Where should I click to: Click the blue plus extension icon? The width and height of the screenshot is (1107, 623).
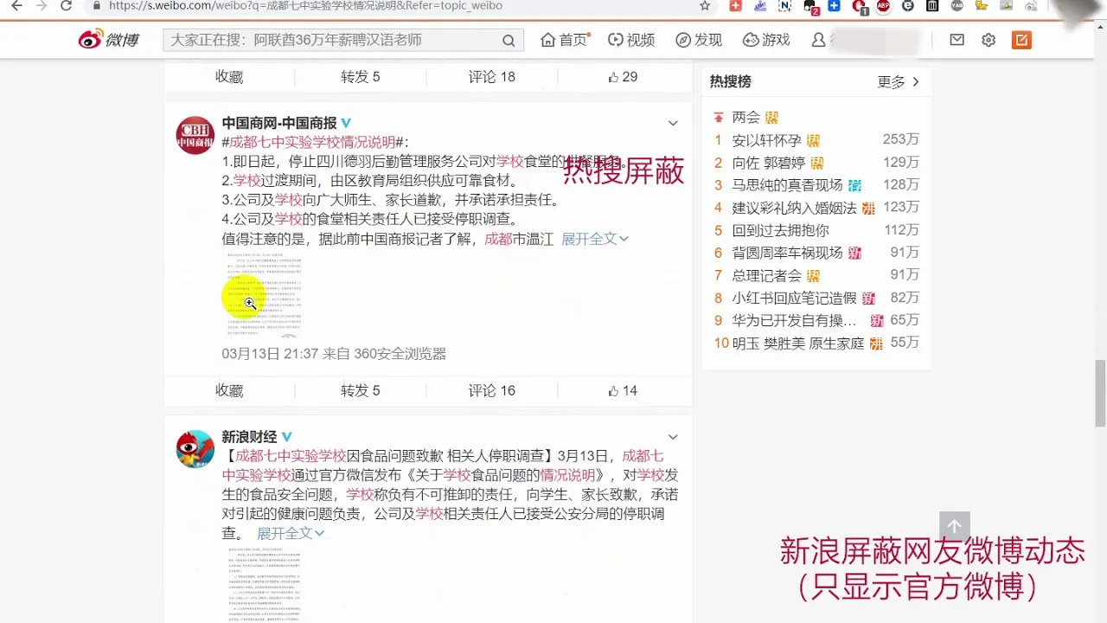coord(834,6)
